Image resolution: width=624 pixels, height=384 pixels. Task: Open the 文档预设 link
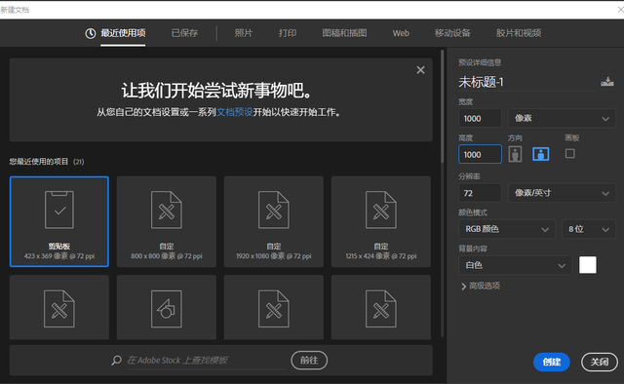235,112
